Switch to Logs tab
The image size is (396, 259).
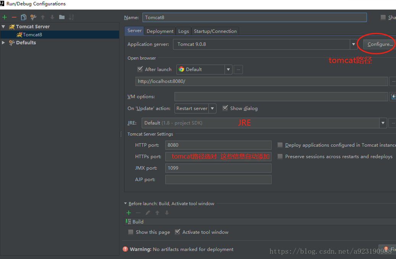click(x=184, y=31)
